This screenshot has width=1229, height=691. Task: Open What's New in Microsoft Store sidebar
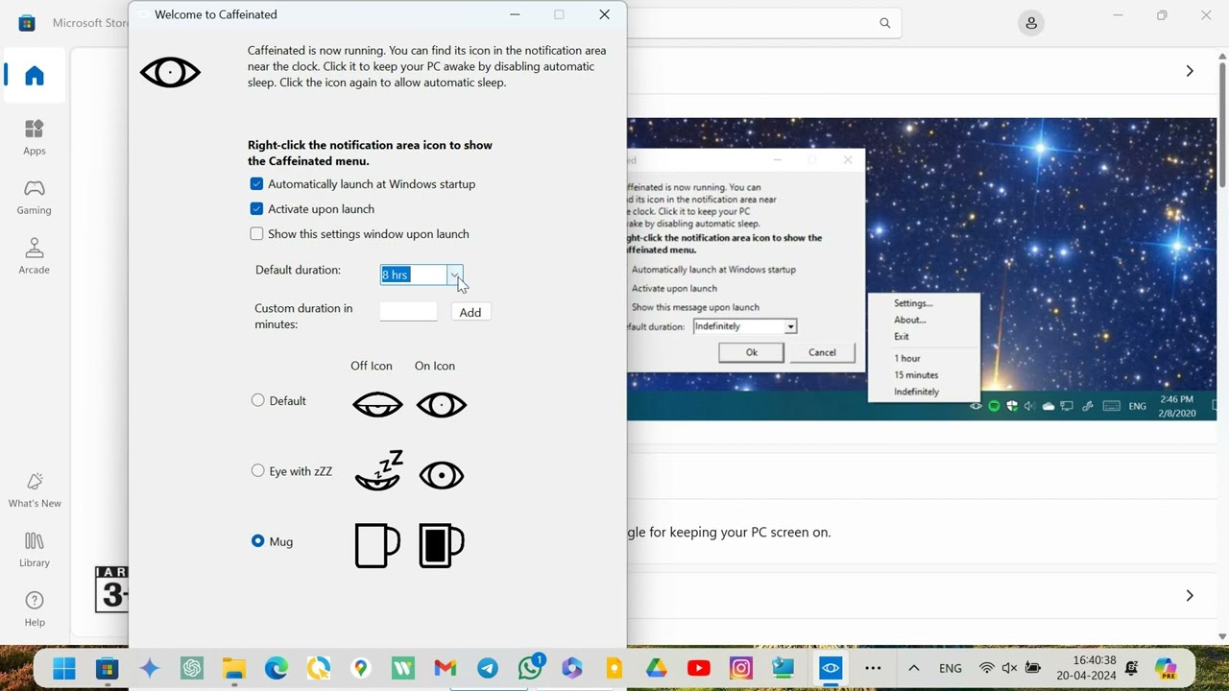pyautogui.click(x=35, y=489)
